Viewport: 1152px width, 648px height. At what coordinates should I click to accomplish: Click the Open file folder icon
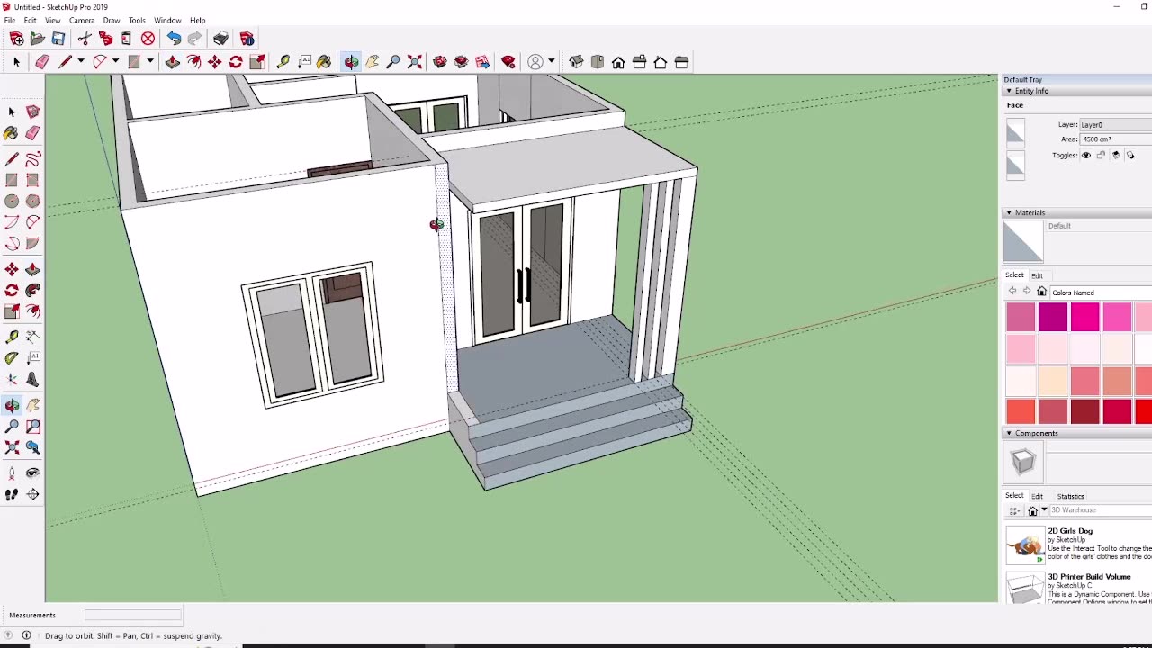(x=37, y=39)
